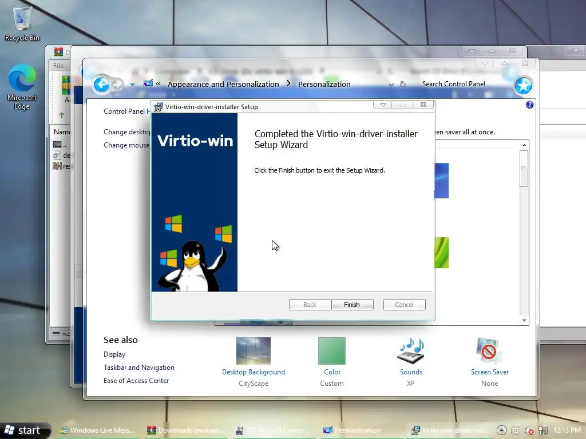This screenshot has height=439, width=586.
Task: Click the themes list scroll down arrow
Action: (x=524, y=320)
